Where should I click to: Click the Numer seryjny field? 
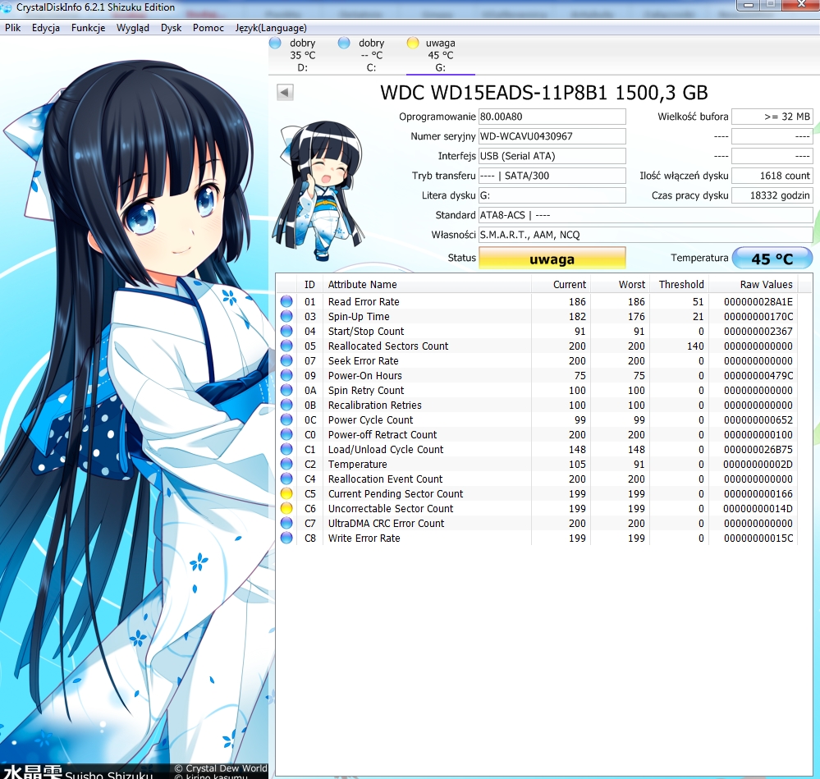click(x=552, y=136)
